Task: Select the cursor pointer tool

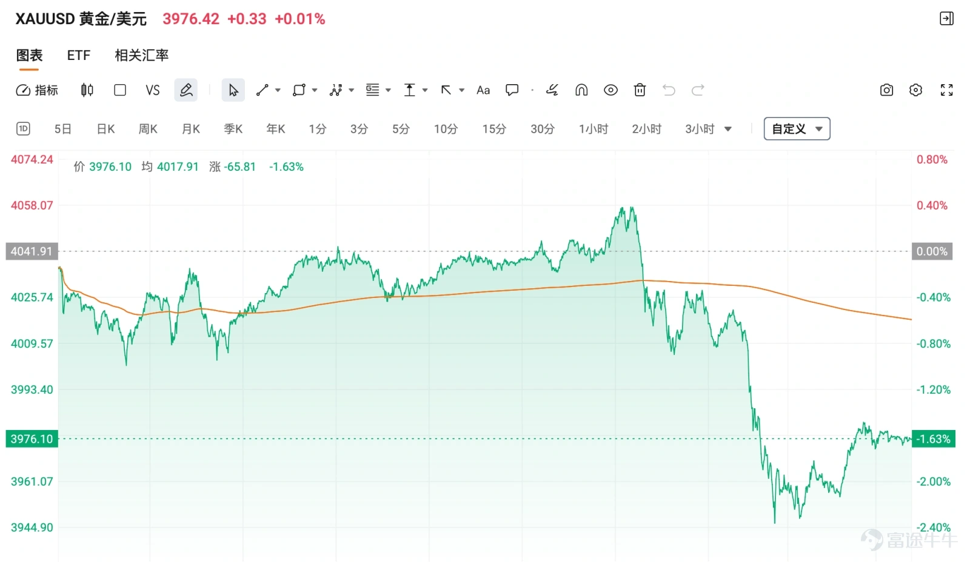Action: [x=233, y=90]
